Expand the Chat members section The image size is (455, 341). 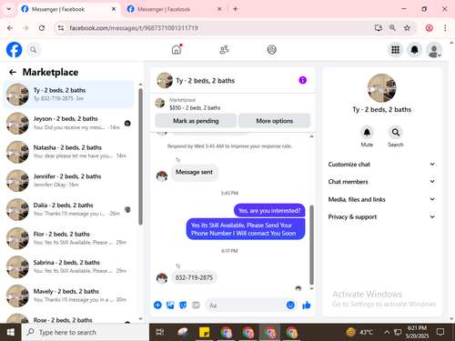381,182
